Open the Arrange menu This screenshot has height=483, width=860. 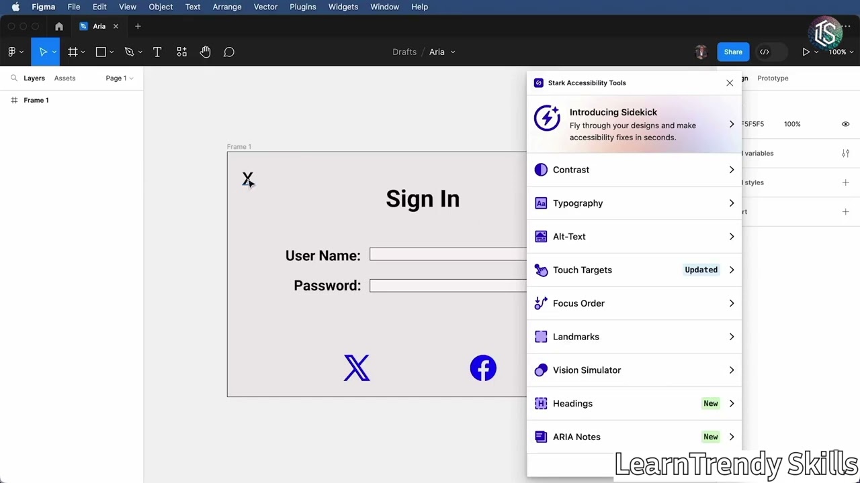pos(227,7)
